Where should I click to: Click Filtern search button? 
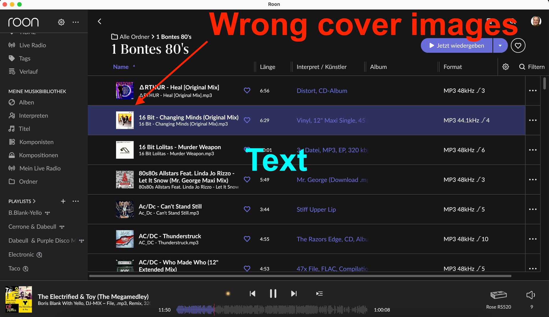532,67
